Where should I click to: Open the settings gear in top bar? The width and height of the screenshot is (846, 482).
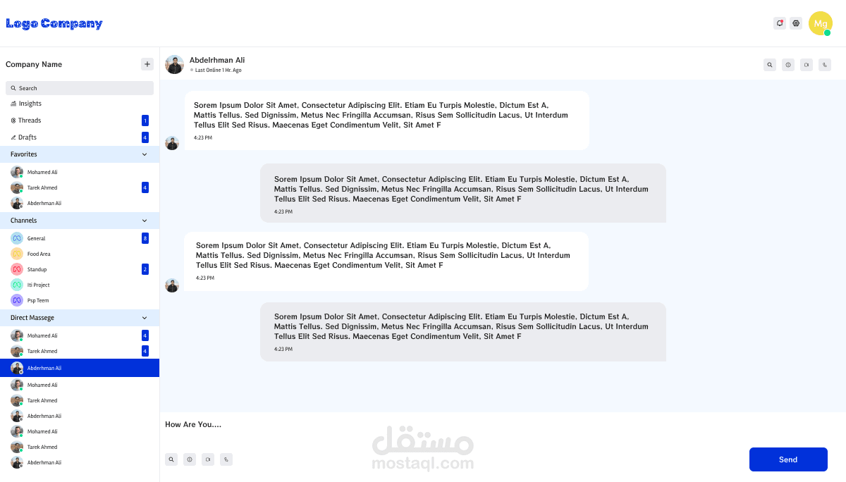(x=796, y=23)
